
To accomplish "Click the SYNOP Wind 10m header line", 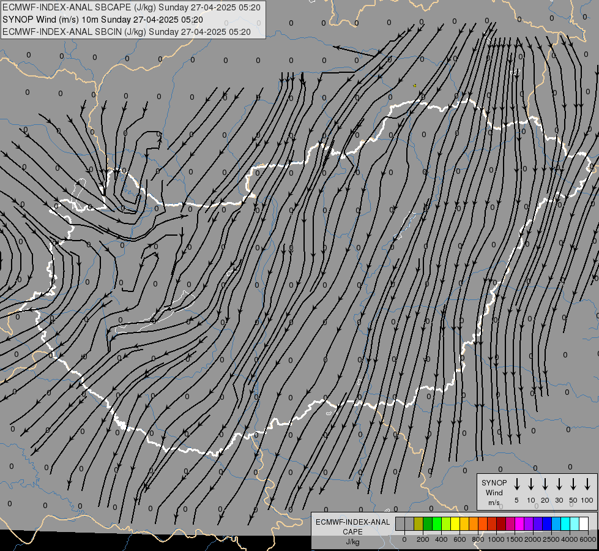I will [102, 20].
